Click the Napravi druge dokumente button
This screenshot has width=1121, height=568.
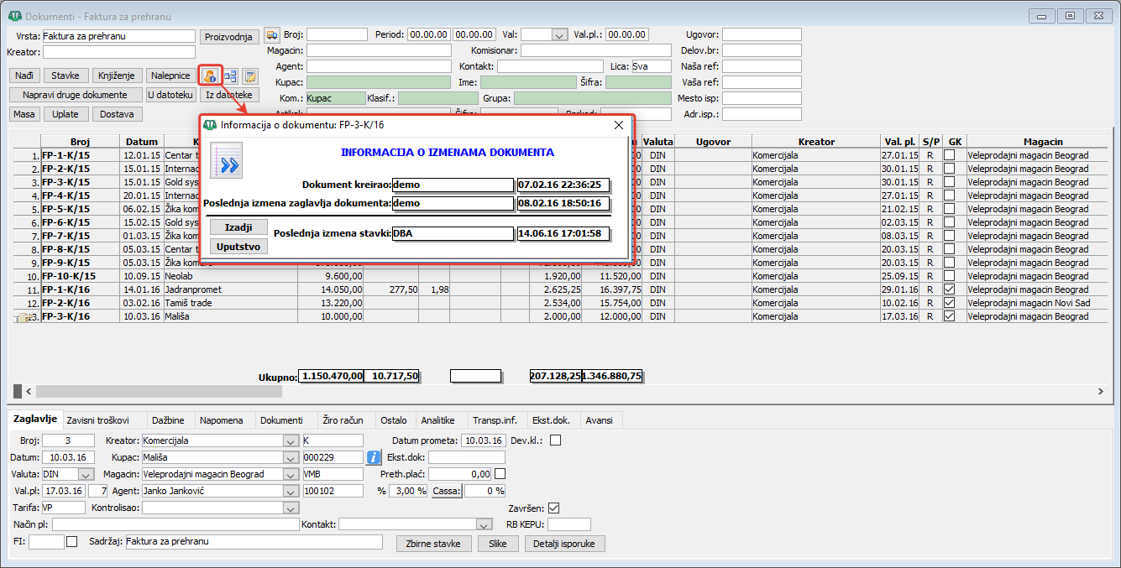click(76, 95)
